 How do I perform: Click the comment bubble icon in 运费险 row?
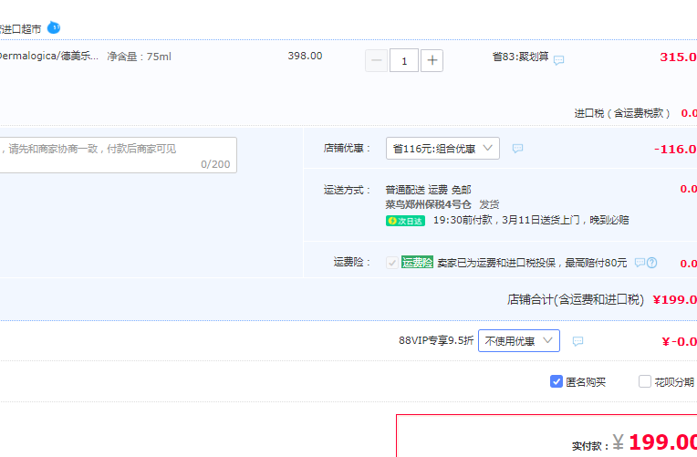pos(640,263)
